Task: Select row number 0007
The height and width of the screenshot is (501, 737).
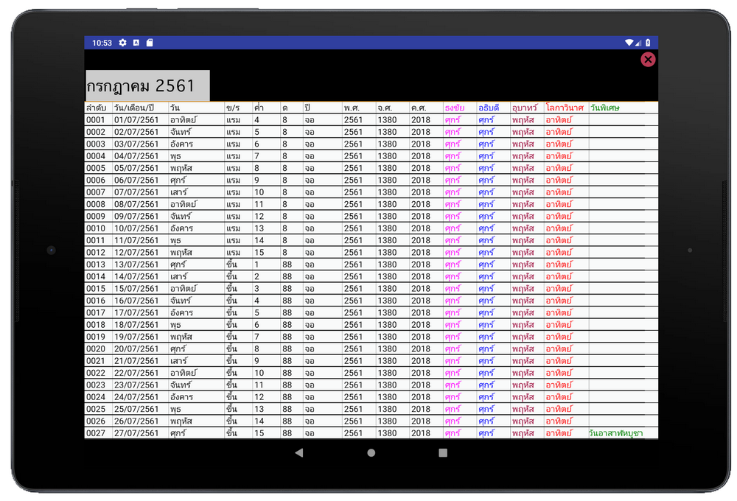Action: (96, 192)
